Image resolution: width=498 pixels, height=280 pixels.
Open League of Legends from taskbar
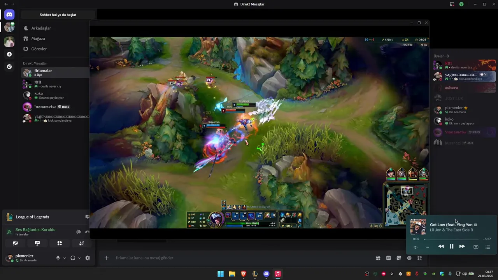click(x=255, y=274)
